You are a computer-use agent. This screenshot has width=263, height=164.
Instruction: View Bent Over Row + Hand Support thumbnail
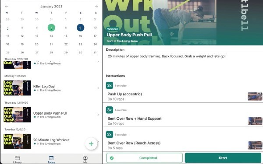[255, 121]
